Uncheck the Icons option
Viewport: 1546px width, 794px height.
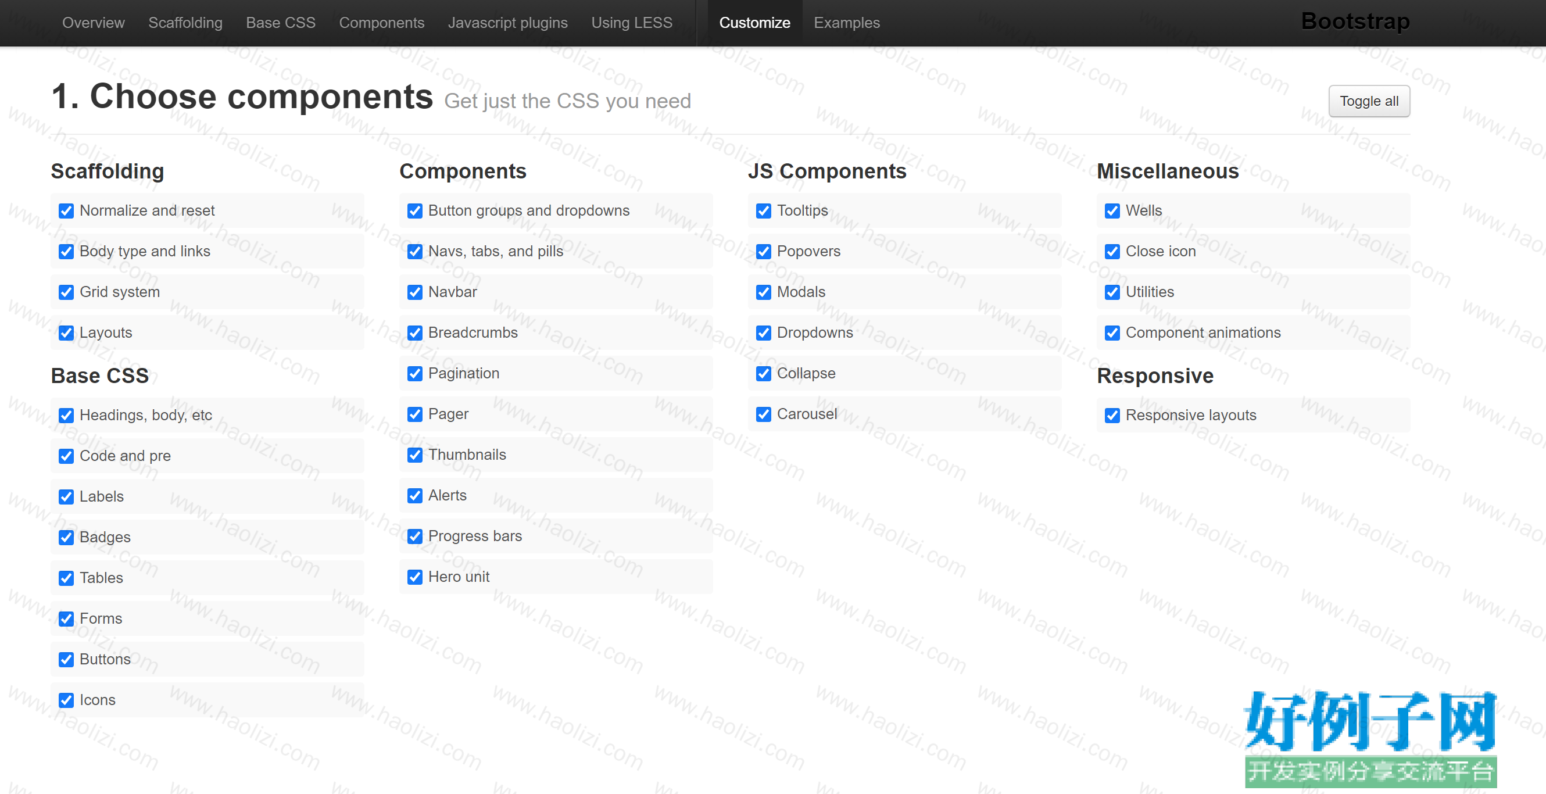click(66, 701)
